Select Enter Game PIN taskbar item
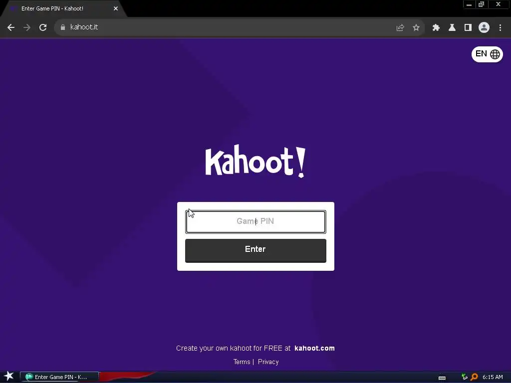511x383 pixels. click(59, 377)
